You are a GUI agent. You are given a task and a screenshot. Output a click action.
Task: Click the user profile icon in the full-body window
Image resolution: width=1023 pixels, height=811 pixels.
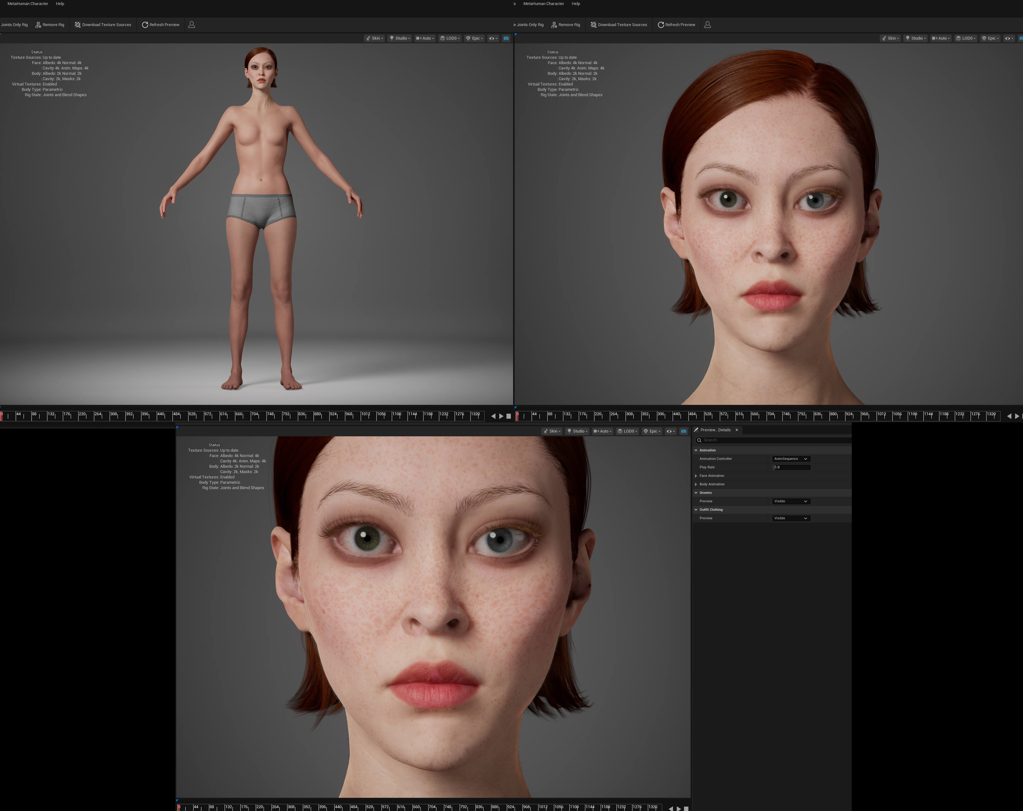192,25
